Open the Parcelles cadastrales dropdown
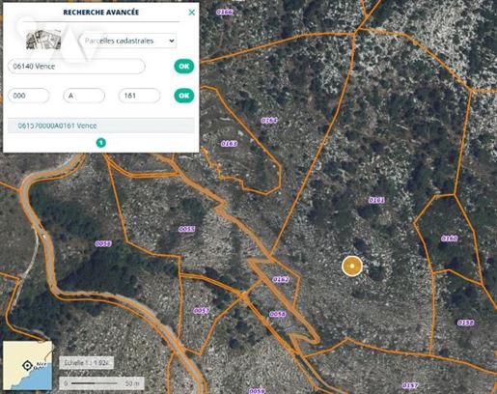Viewport: 497px width, 394px height. tap(127, 41)
